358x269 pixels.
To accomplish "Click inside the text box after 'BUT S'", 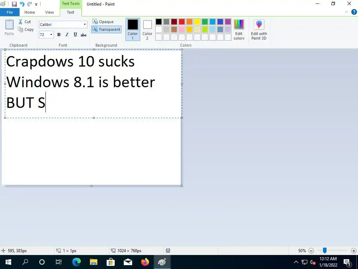I will click(x=46, y=102).
